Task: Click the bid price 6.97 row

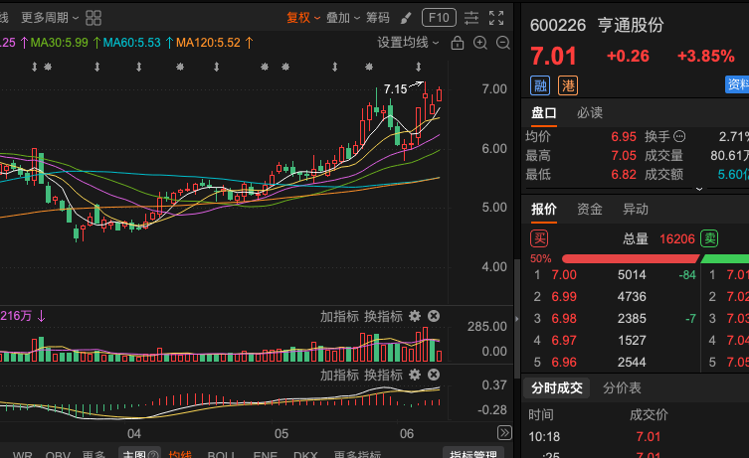Action: 613,341
